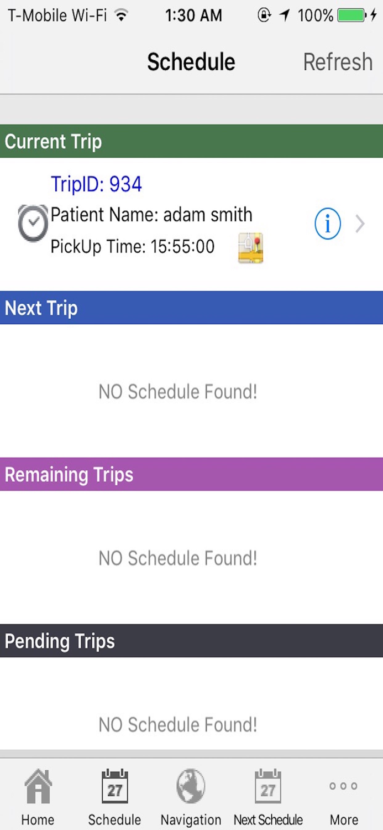Viewport: 383px width, 830px height.
Task: Tap the alarm clock icon beside TripID 934
Action: tap(33, 223)
